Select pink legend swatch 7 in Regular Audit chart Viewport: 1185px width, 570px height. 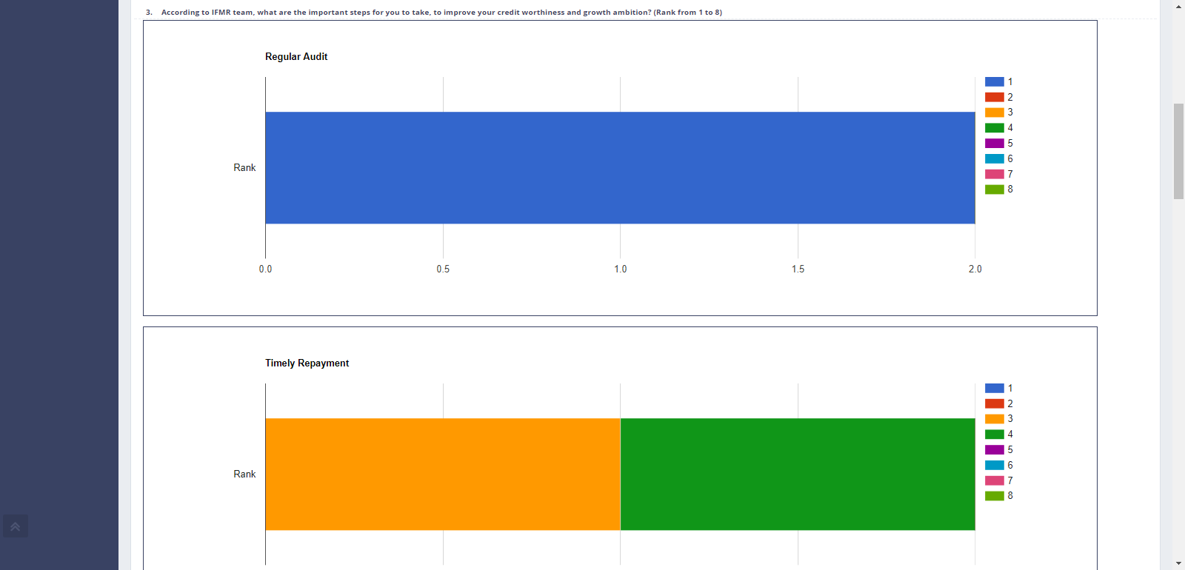pyautogui.click(x=994, y=174)
